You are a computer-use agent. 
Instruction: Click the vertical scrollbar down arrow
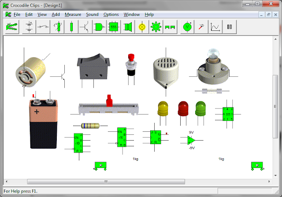275,175
